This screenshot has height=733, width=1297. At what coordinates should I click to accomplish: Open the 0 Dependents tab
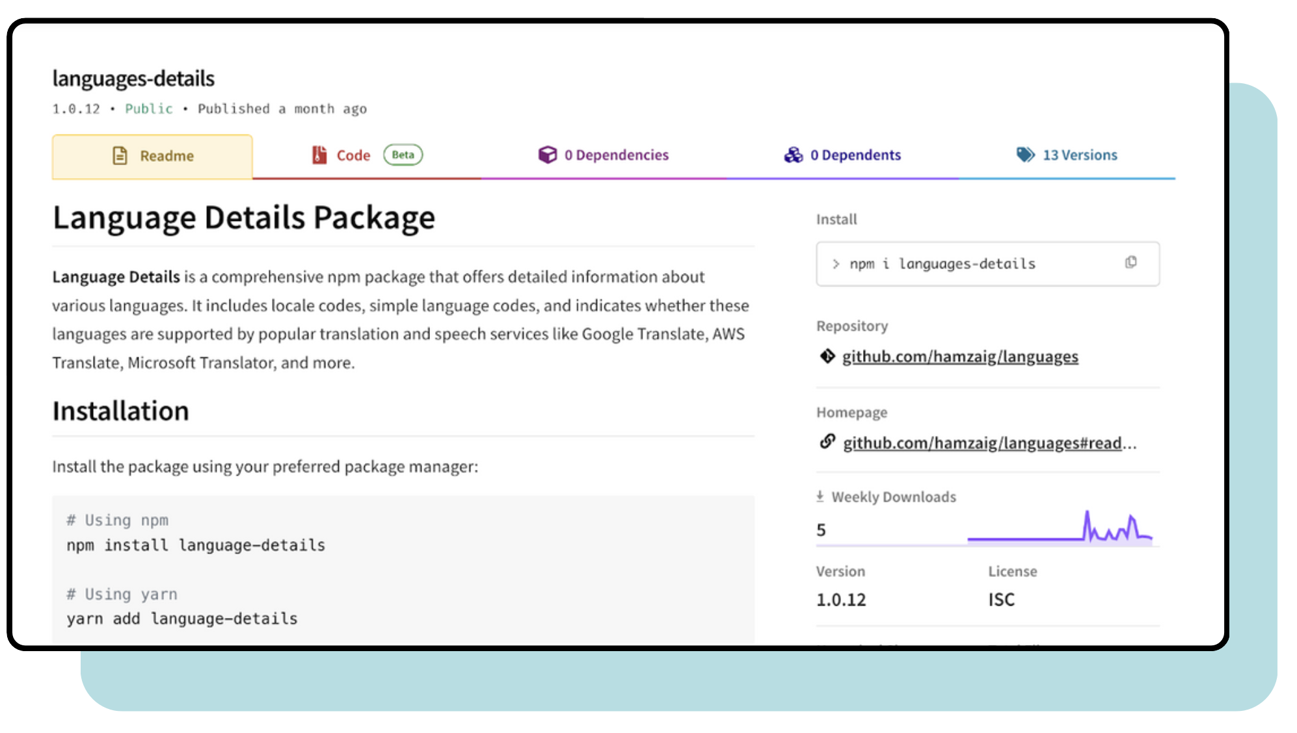click(x=855, y=155)
